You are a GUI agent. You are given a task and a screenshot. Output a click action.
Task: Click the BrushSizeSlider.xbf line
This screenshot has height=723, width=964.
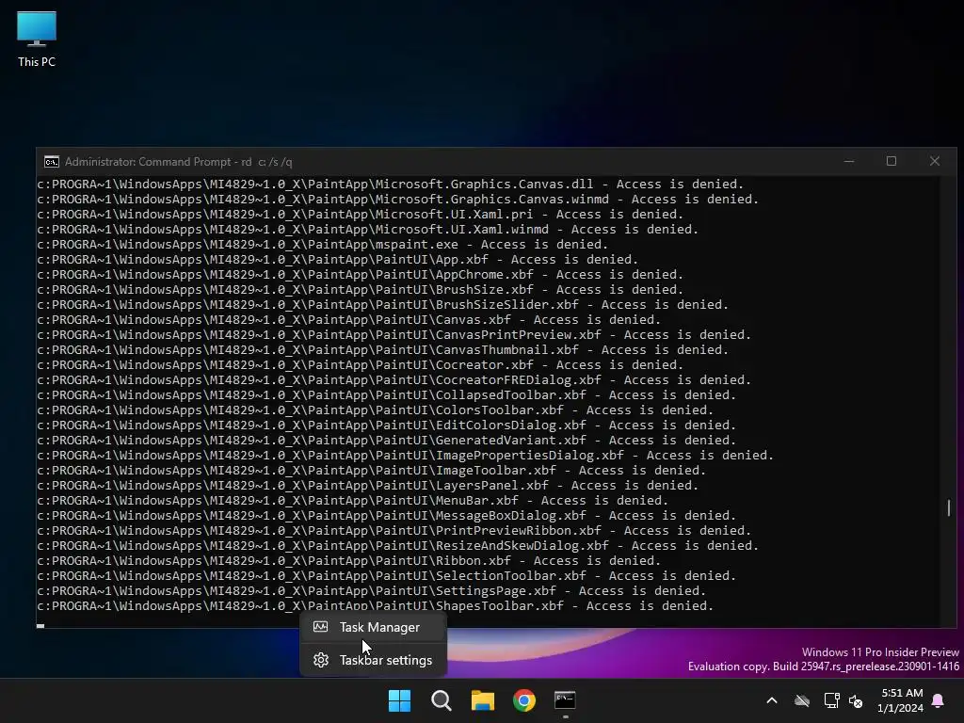[382, 305]
